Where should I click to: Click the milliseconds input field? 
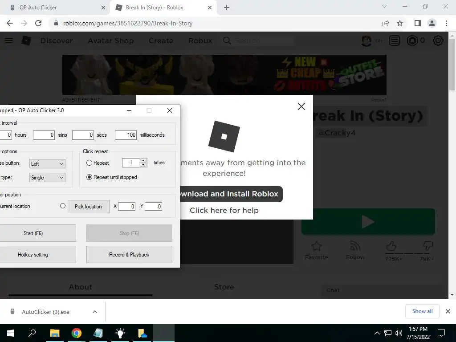[x=126, y=135]
